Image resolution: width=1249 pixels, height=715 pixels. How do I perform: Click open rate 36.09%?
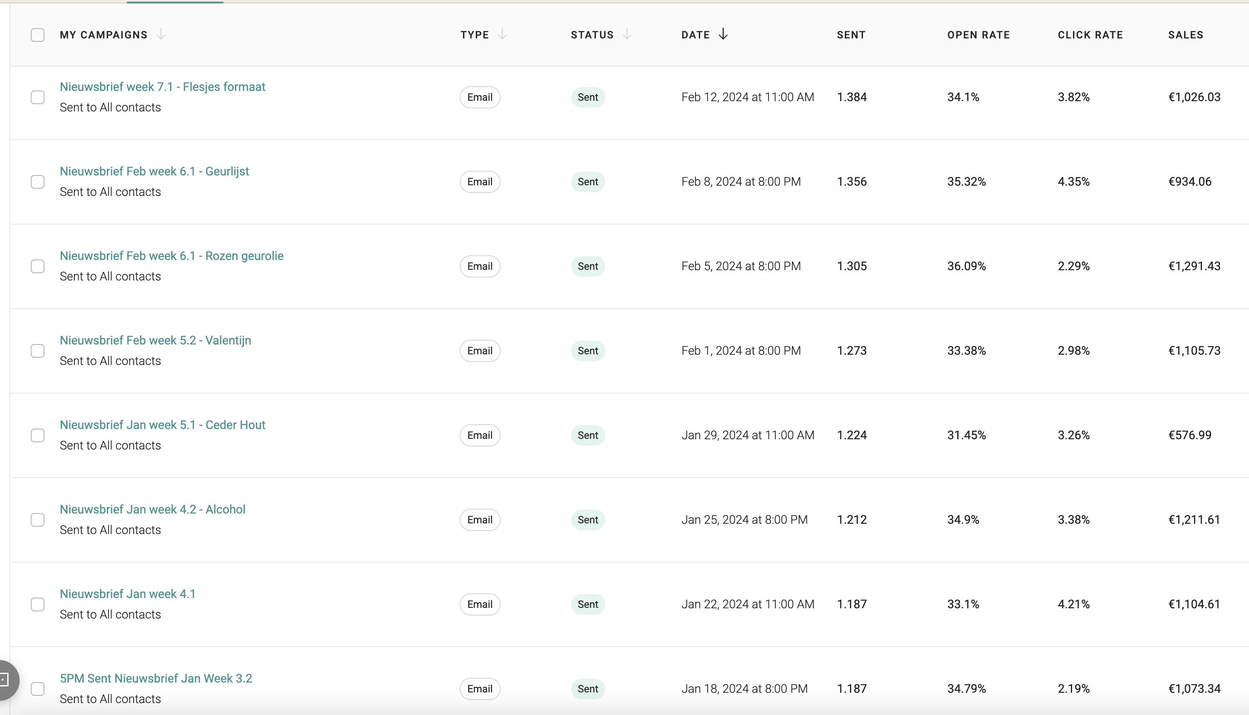[x=967, y=266]
